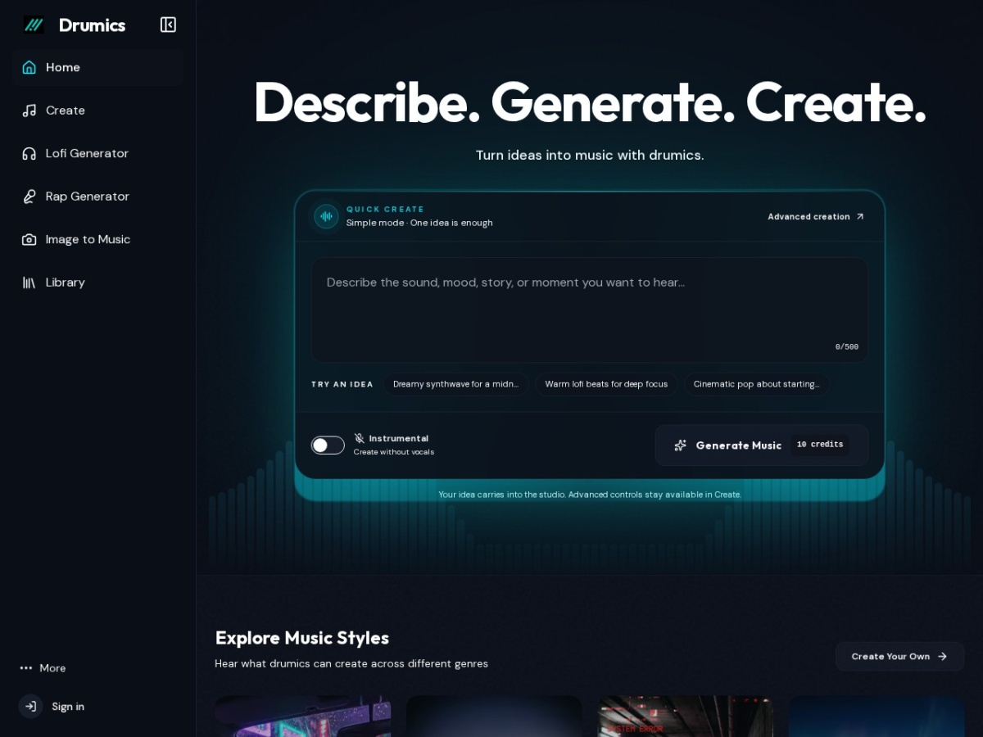The width and height of the screenshot is (983, 737).
Task: Click the Rap Generator microphone icon
Action: [29, 197]
